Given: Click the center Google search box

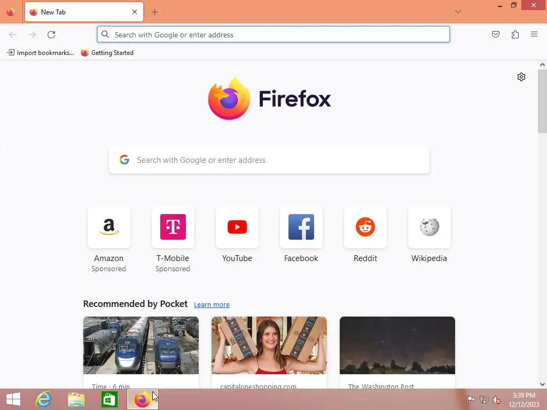Looking at the screenshot, I should (269, 160).
